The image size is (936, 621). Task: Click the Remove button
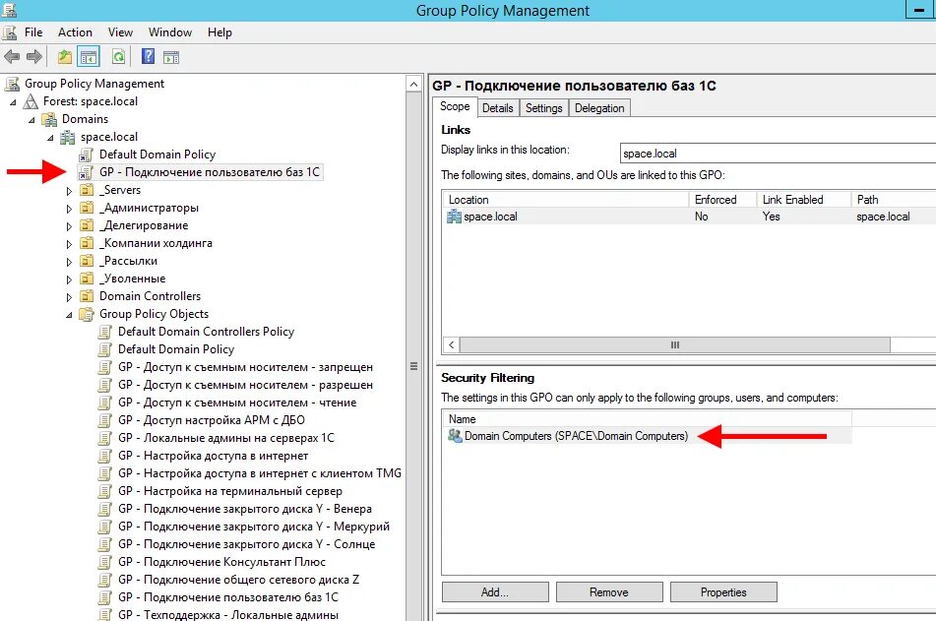tap(609, 592)
